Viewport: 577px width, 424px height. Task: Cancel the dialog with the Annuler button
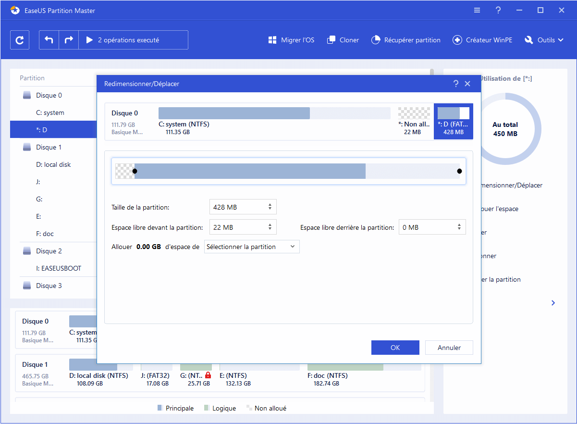pyautogui.click(x=449, y=347)
